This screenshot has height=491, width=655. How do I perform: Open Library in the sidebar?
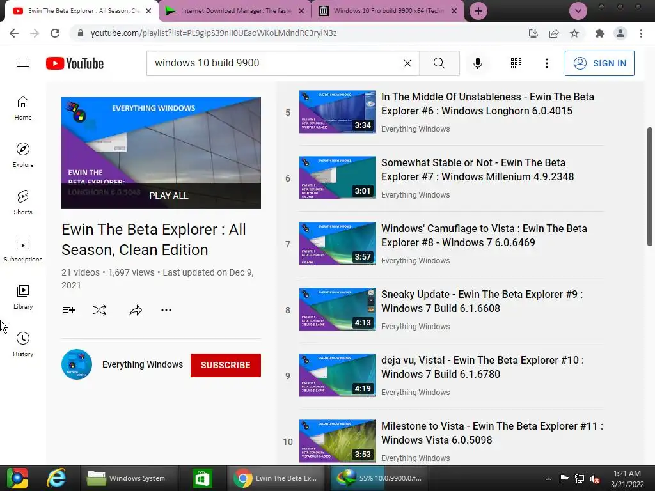23,297
